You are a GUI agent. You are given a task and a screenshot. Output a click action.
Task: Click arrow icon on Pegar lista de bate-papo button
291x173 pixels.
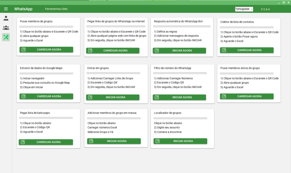(23, 142)
